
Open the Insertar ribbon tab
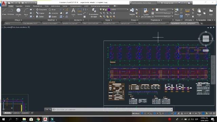19,6
